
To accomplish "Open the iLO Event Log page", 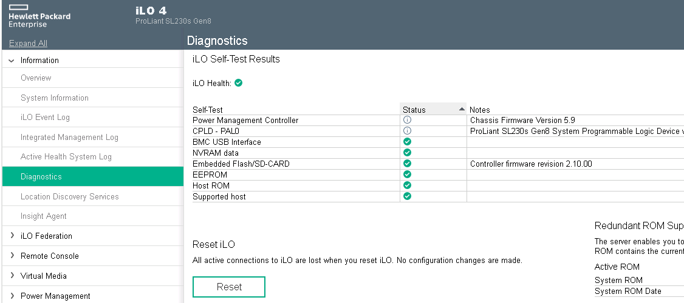I will point(45,118).
